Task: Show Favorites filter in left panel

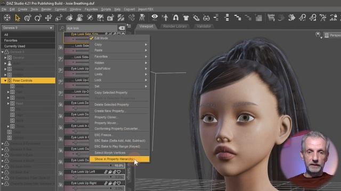Action: (28, 40)
